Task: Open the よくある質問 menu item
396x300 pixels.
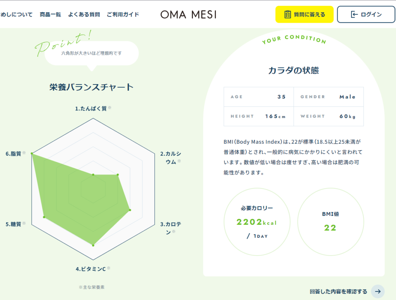Action: (84, 15)
